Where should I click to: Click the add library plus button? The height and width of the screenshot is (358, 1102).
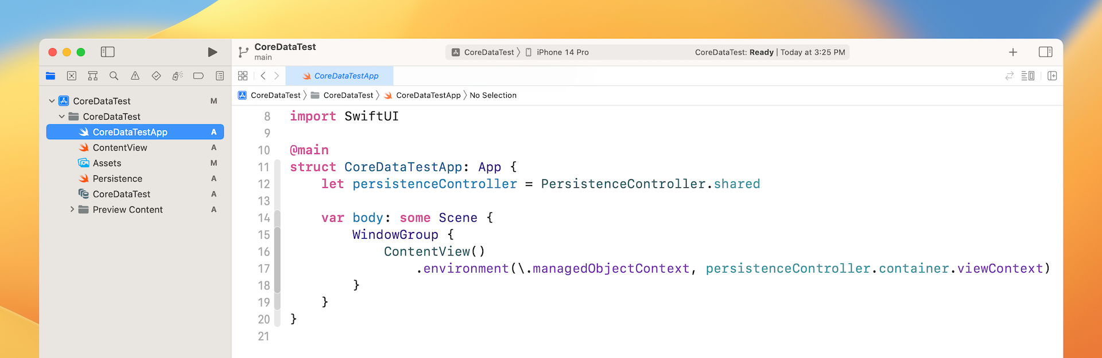(x=1013, y=52)
